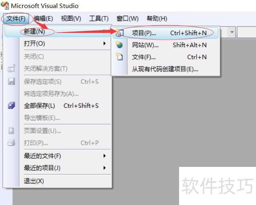Click 页面设置(U)... menu entry
The height and width of the screenshot is (205, 256).
(57, 131)
